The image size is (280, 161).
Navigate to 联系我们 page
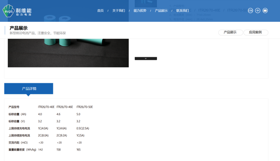coord(182,10)
